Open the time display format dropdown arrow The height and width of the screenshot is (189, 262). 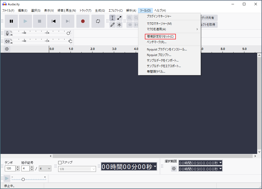point(155,166)
